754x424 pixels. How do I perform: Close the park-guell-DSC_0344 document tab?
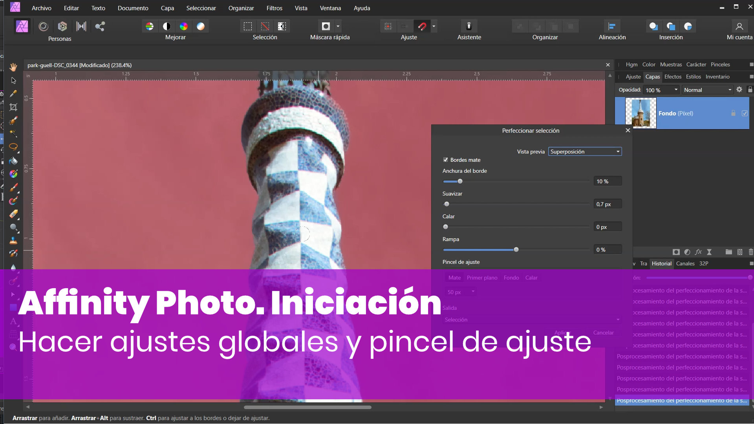(x=608, y=65)
